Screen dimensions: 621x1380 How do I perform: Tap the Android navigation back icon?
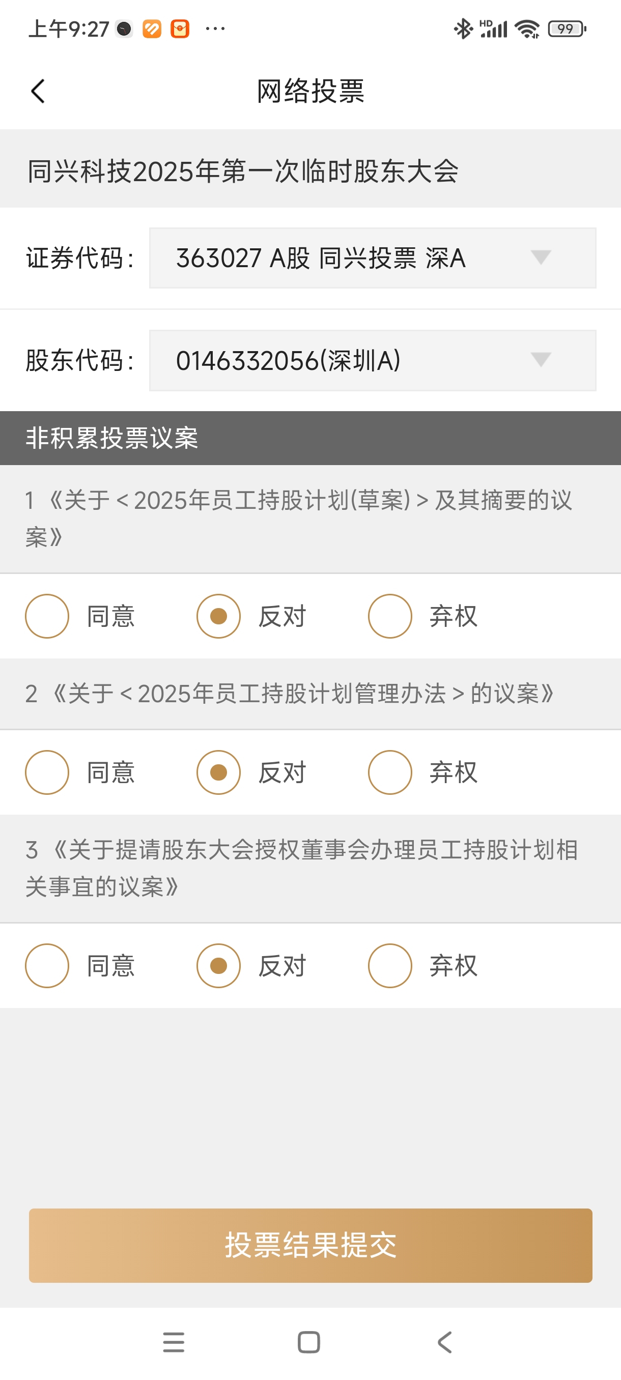click(445, 1342)
